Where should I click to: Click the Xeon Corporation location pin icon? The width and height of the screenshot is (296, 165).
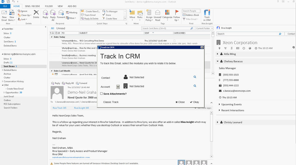[x=219, y=48]
